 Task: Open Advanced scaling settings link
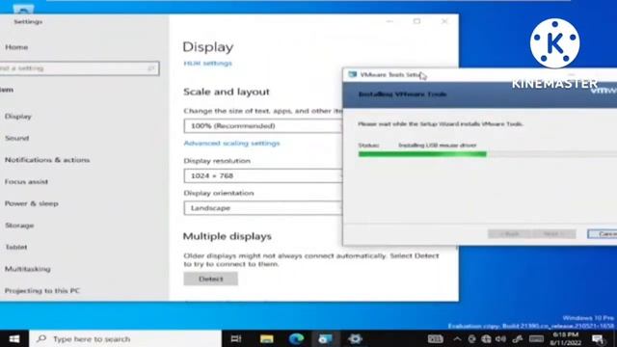(231, 144)
